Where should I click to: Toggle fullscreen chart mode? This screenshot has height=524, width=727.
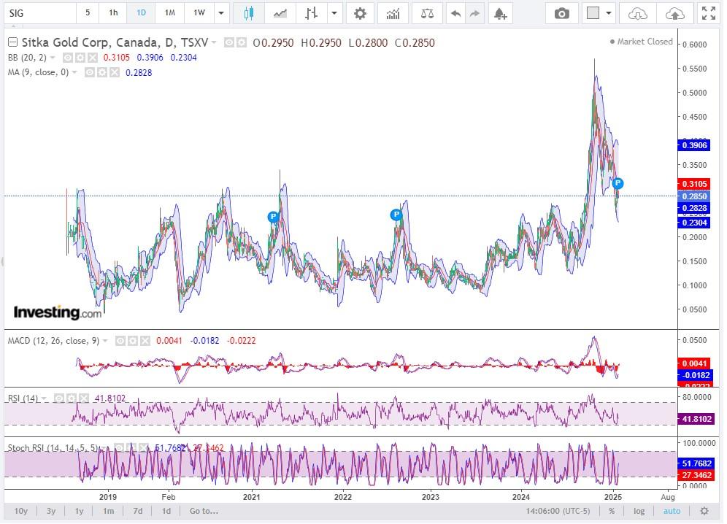click(x=709, y=13)
